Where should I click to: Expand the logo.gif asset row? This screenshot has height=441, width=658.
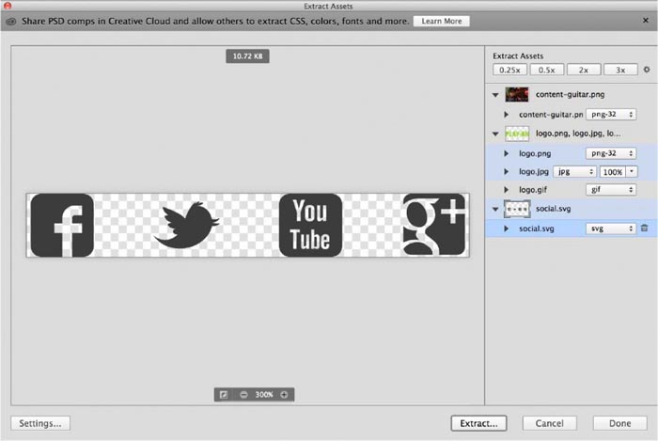506,190
